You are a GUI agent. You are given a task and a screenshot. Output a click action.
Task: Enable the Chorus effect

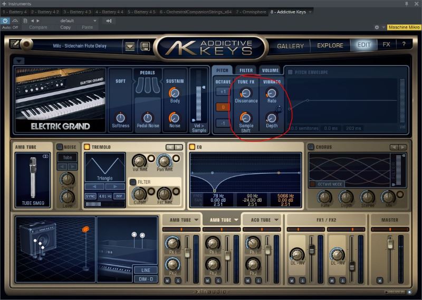(311, 147)
